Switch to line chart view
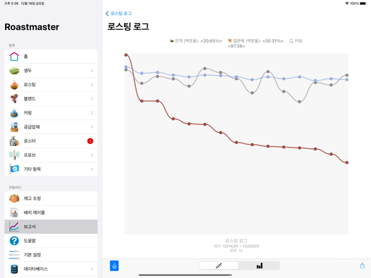This screenshot has height=278, width=371. click(x=219, y=265)
